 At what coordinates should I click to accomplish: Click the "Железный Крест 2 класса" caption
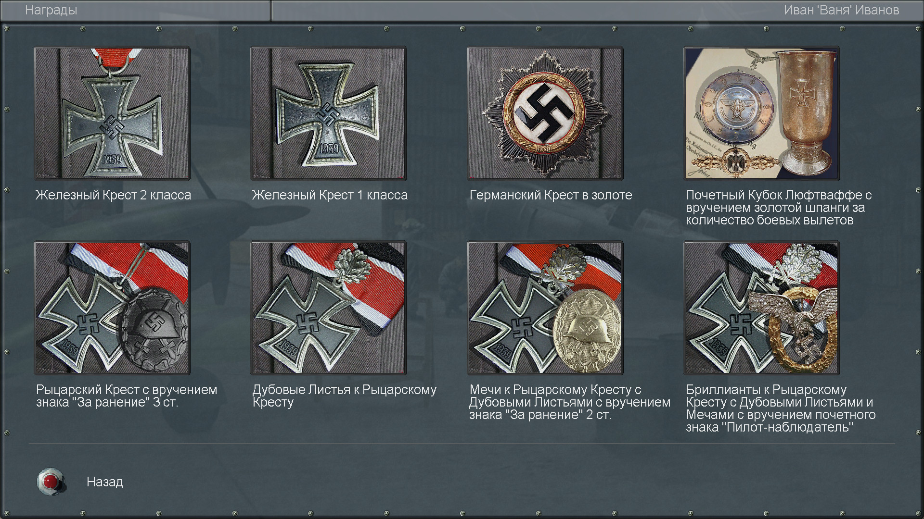[113, 195]
